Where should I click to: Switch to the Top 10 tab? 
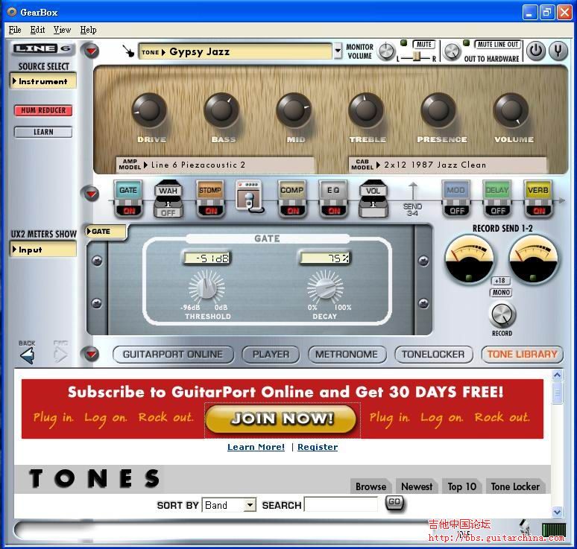[x=462, y=486]
